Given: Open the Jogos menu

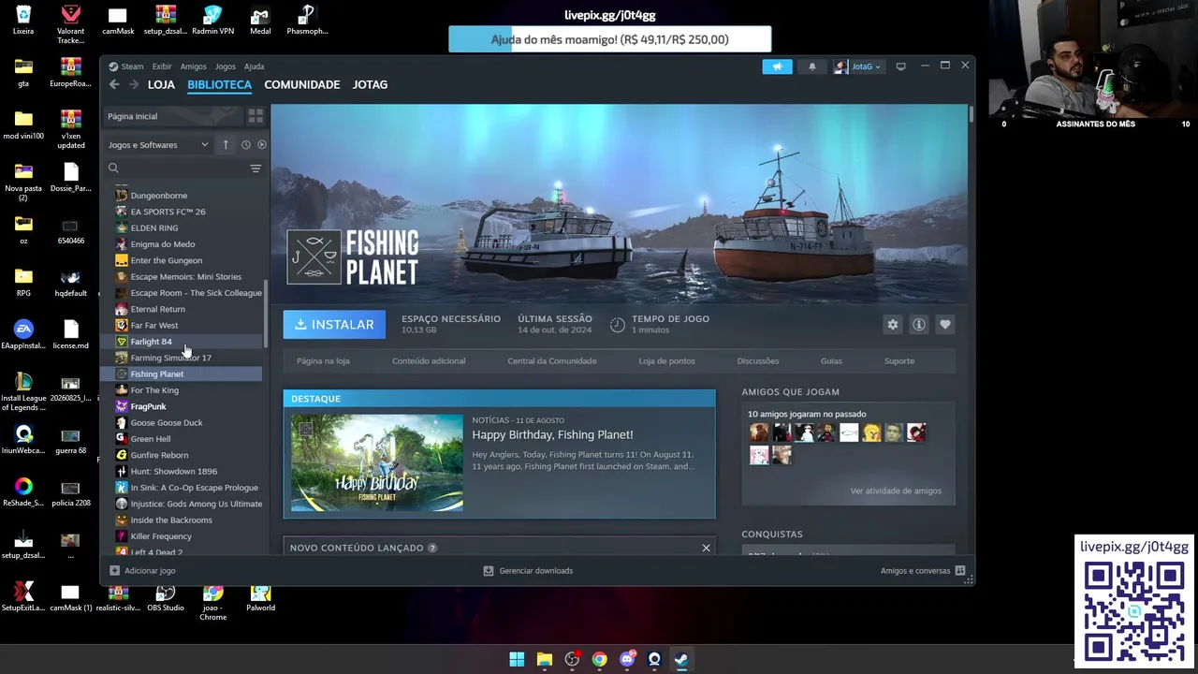Looking at the screenshot, I should click(x=226, y=66).
